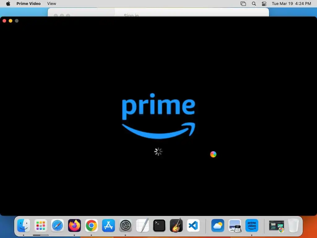
Task: Open Finder from the dock
Action: pos(24,225)
